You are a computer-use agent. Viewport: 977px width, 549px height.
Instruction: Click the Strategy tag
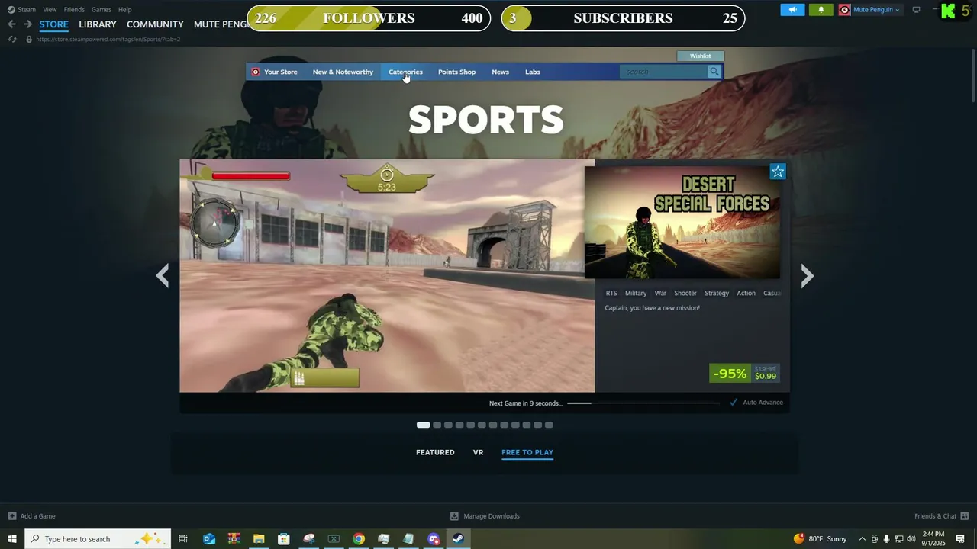(717, 293)
